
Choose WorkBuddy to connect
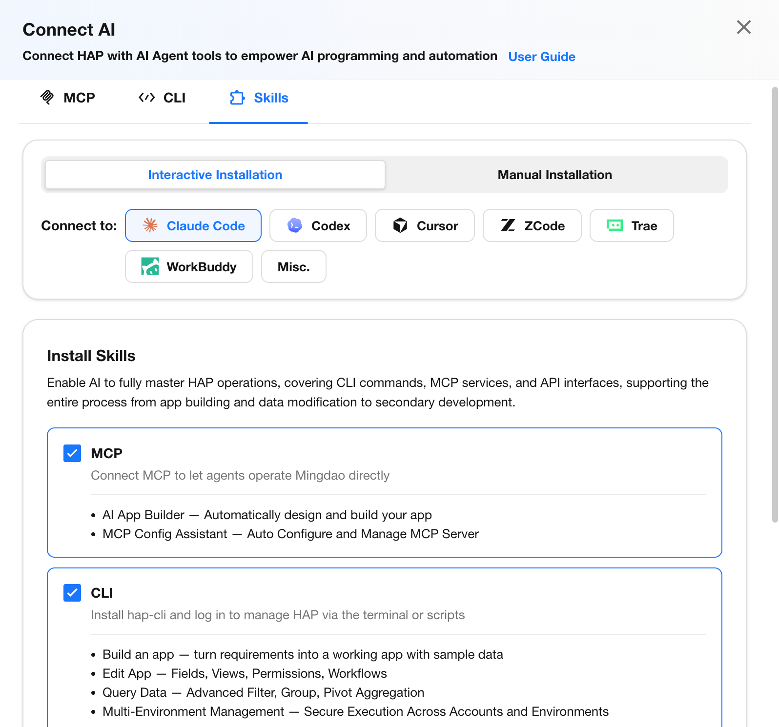pyautogui.click(x=189, y=266)
